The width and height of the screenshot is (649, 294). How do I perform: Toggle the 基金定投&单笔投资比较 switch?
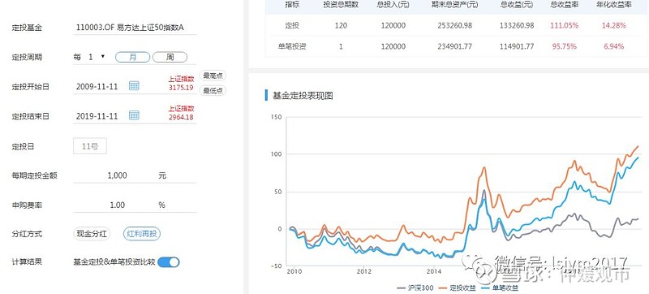click(169, 262)
